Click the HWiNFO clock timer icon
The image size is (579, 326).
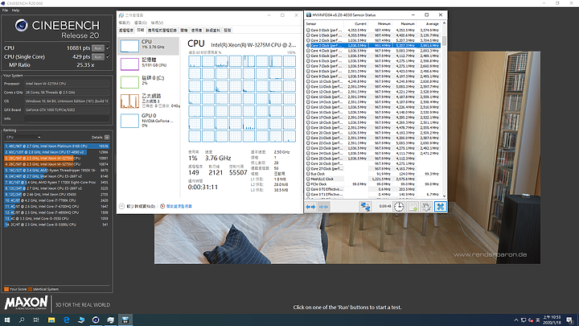tap(399, 206)
